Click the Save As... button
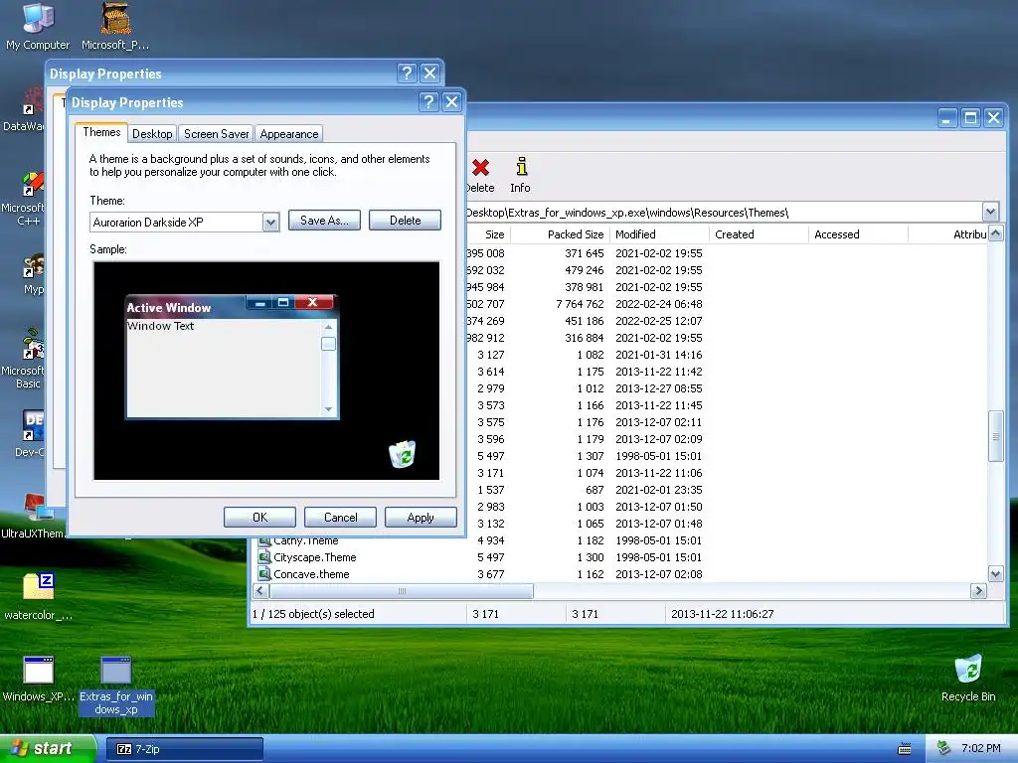The width and height of the screenshot is (1018, 763). click(324, 220)
